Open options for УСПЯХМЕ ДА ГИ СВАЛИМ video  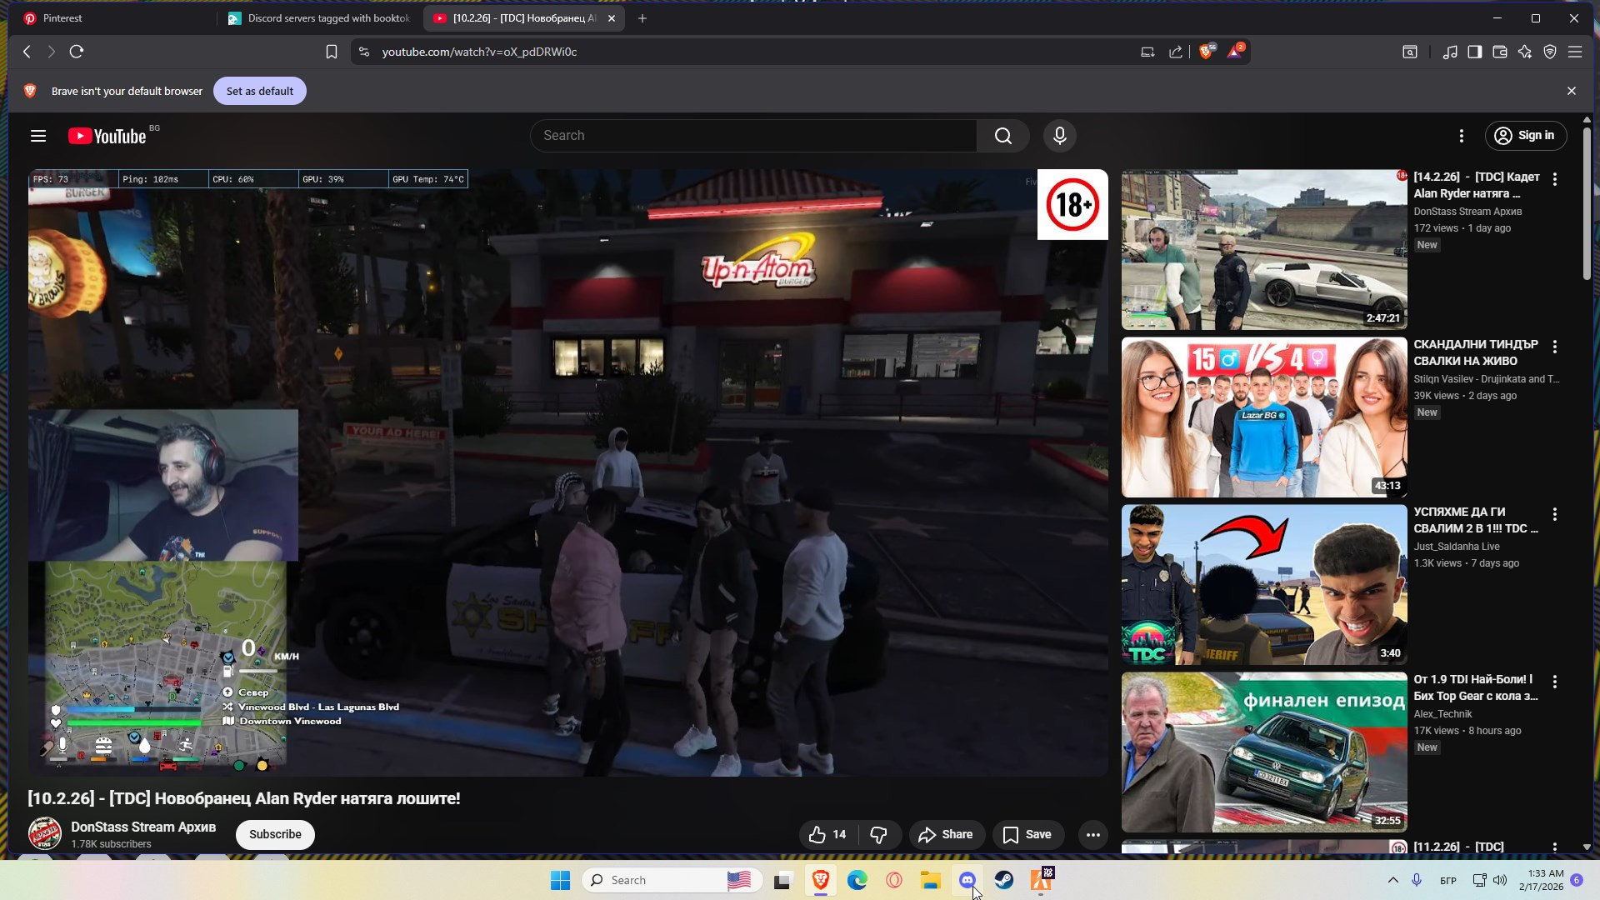click(x=1555, y=514)
